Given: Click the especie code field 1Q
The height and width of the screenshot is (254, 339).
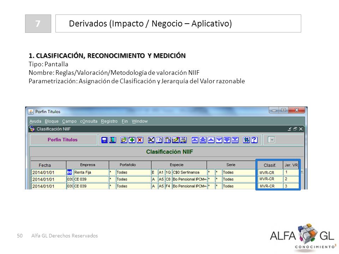Looking at the screenshot, I should point(168,173).
